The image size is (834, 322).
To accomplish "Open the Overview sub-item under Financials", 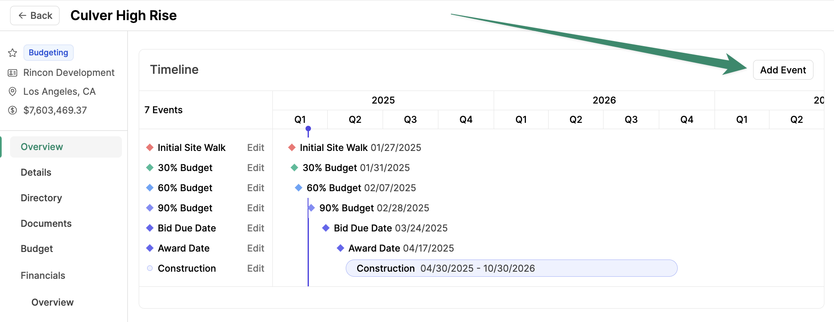I will point(52,302).
